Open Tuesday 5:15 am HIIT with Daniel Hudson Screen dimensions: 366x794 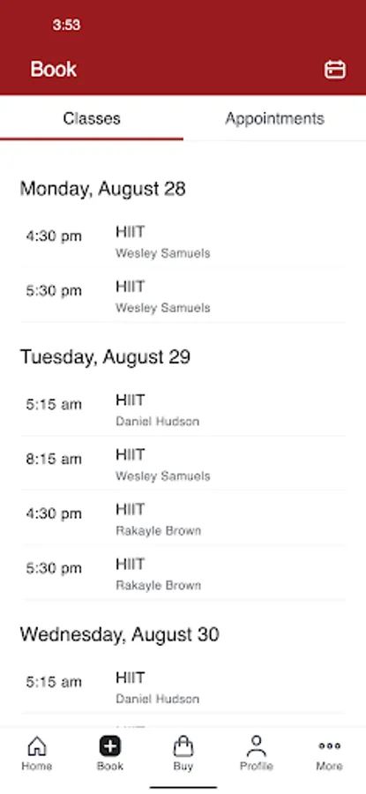(183, 409)
